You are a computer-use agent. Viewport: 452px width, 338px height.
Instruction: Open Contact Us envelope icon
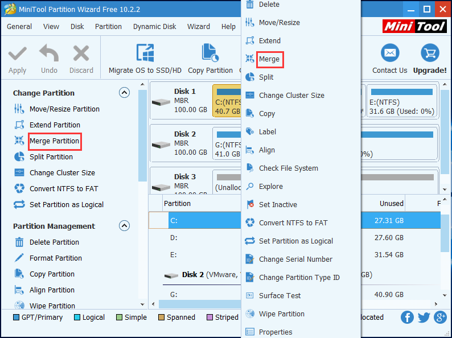(390, 53)
